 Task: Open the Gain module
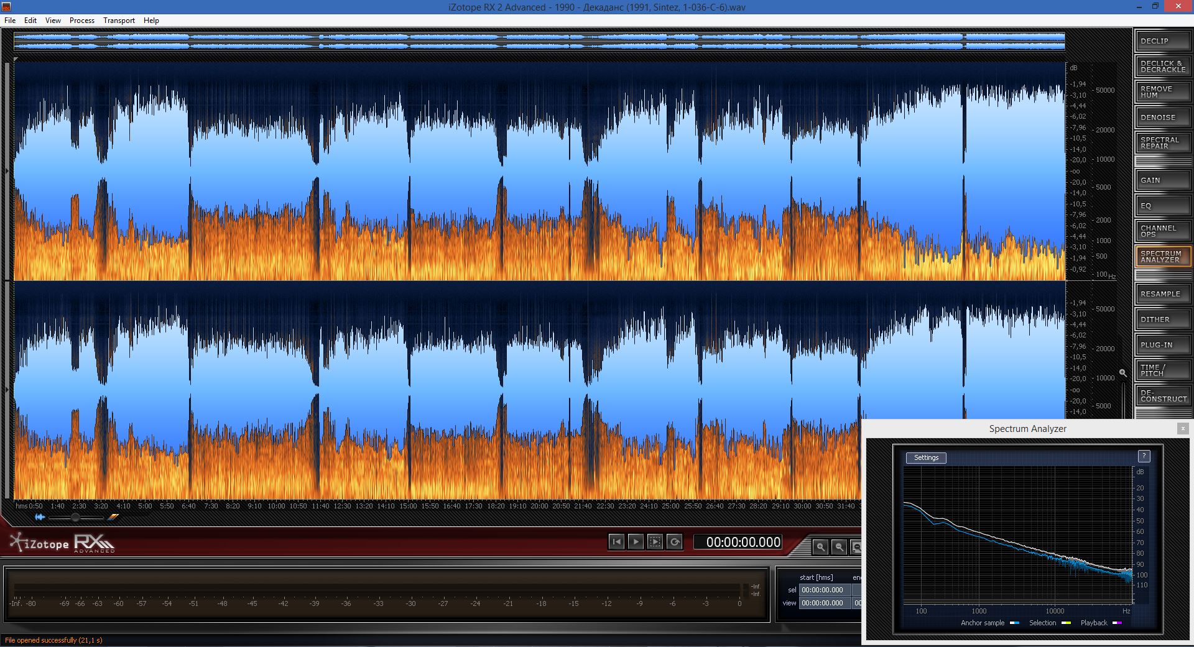click(1163, 180)
